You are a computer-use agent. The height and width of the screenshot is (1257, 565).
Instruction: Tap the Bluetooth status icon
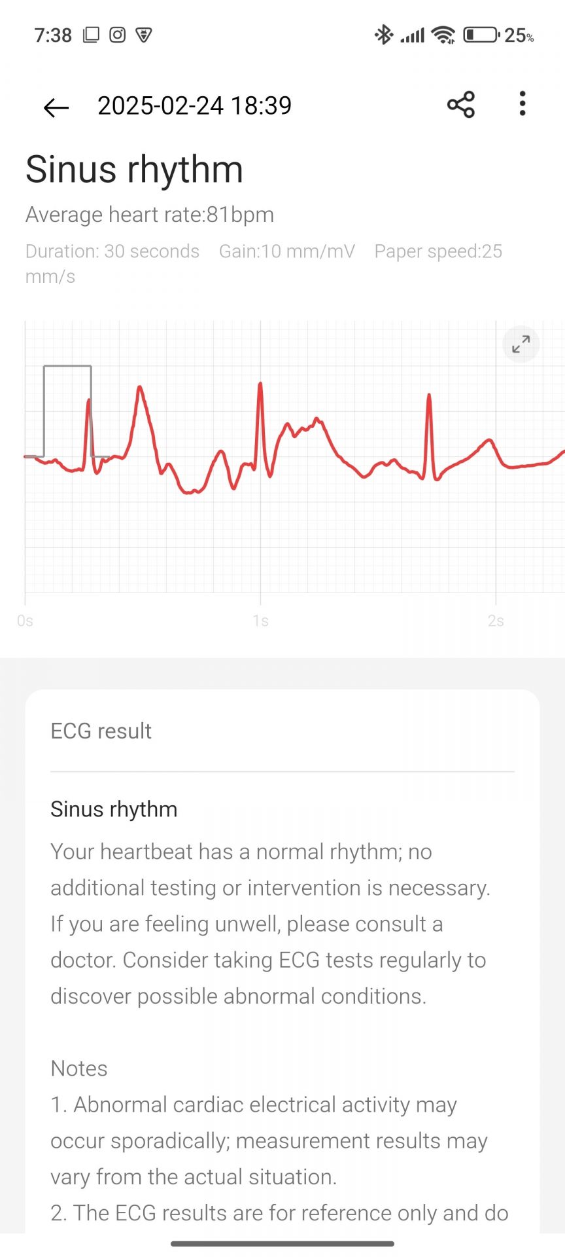pos(383,35)
